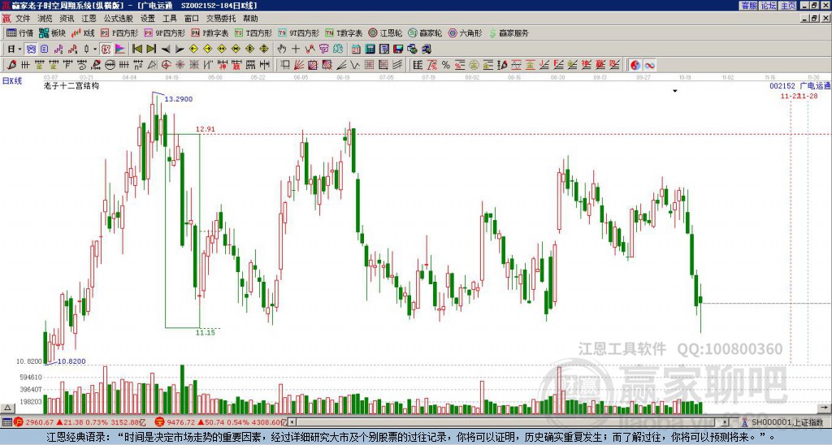Click the infinity symbol icon

pos(649,65)
